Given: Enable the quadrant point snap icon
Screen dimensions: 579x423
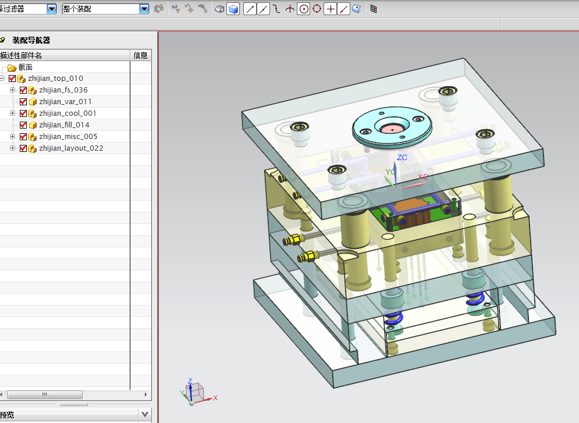Looking at the screenshot, I should point(317,9).
